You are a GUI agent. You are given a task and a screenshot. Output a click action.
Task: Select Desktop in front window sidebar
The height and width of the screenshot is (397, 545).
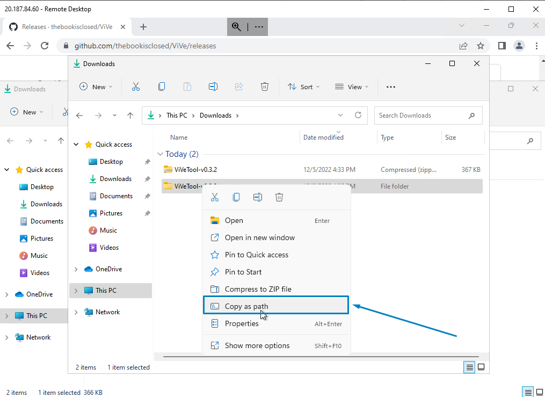point(111,162)
